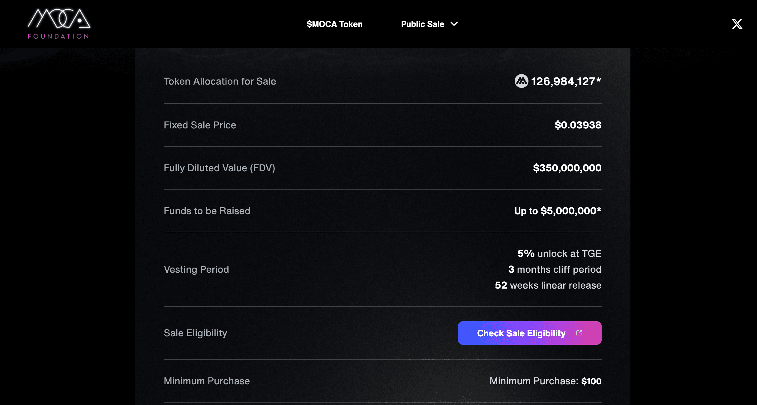This screenshot has height=405, width=757.
Task: Open the X social media link
Action: pyautogui.click(x=737, y=24)
